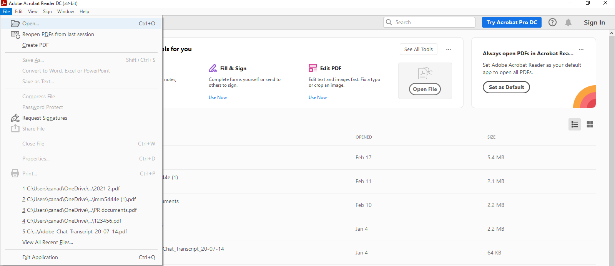Click the SIZE column header
Viewport: 615px width, 266px height.
pyautogui.click(x=491, y=137)
